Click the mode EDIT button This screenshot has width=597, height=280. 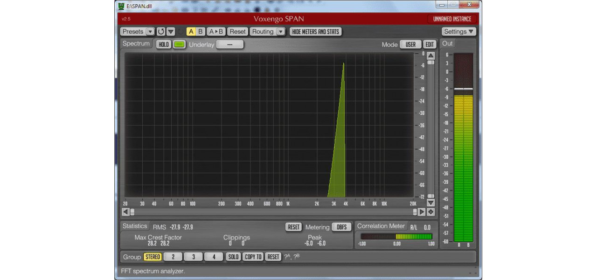click(430, 44)
